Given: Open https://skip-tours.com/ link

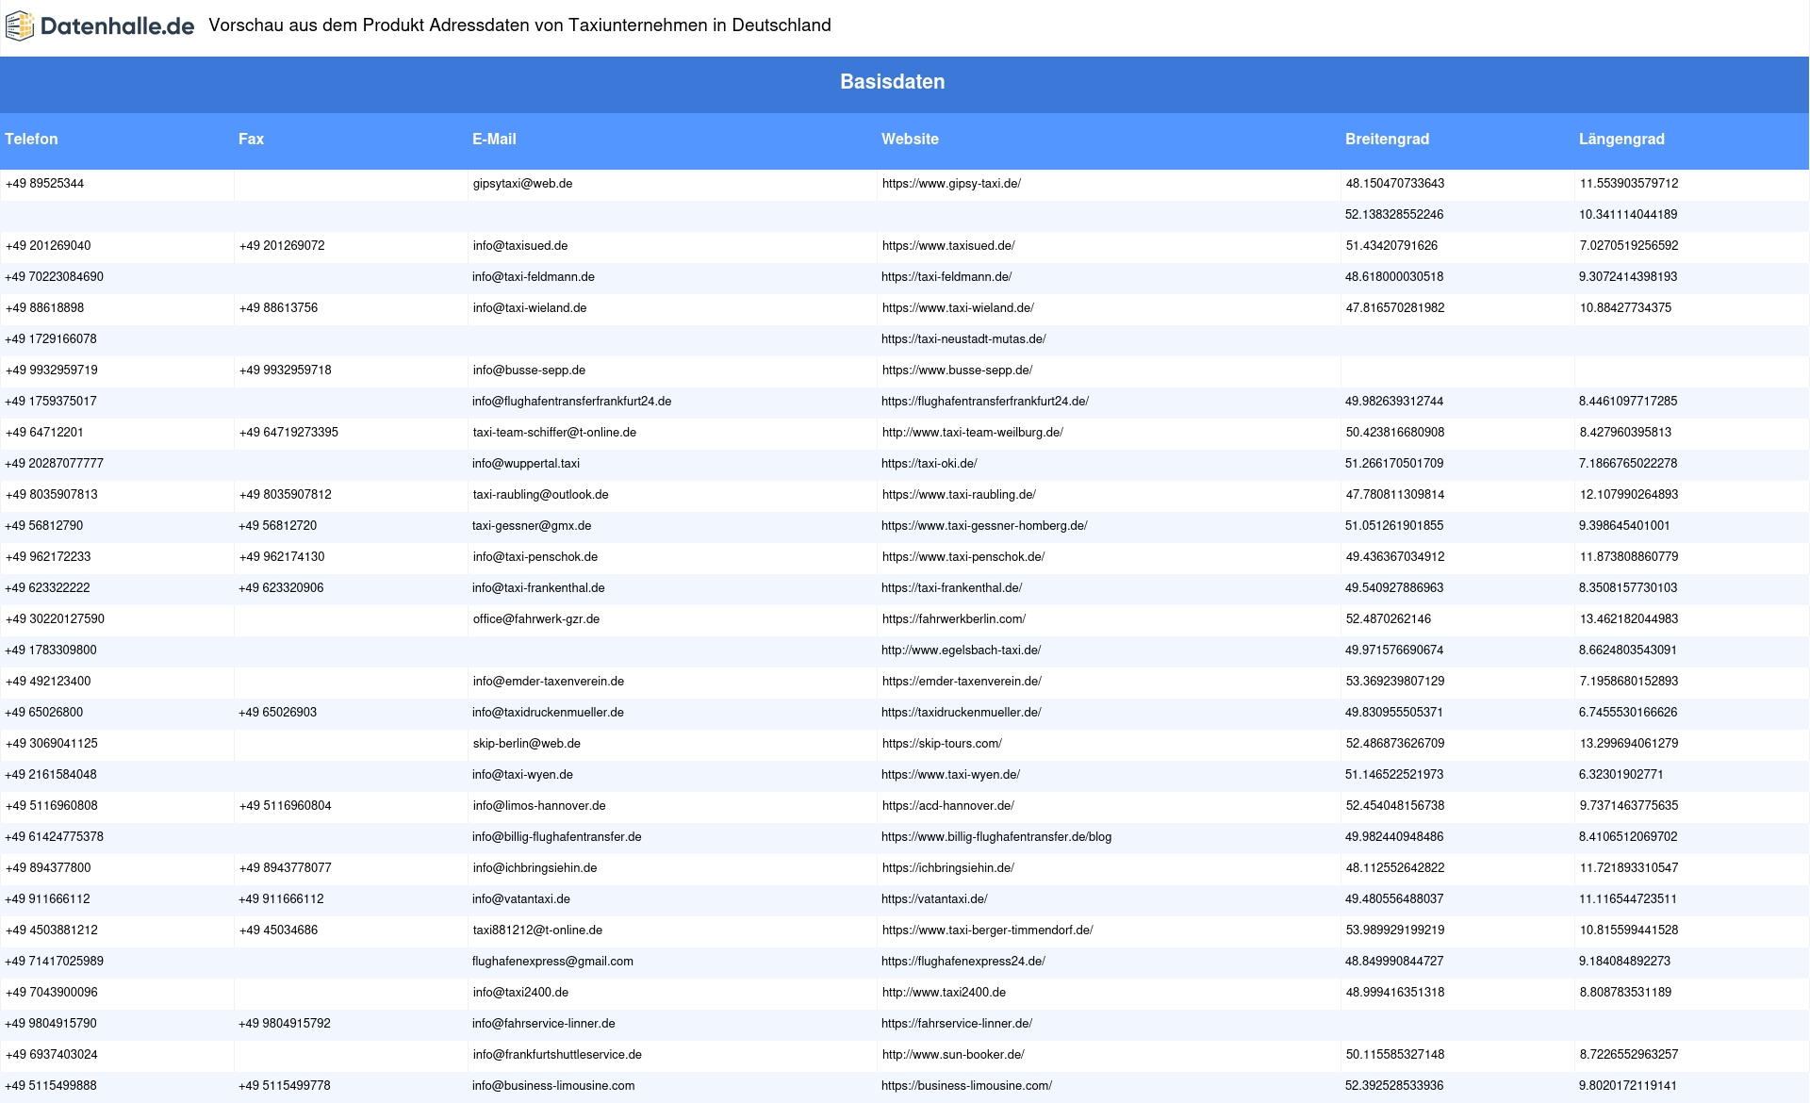Looking at the screenshot, I should coord(942,744).
